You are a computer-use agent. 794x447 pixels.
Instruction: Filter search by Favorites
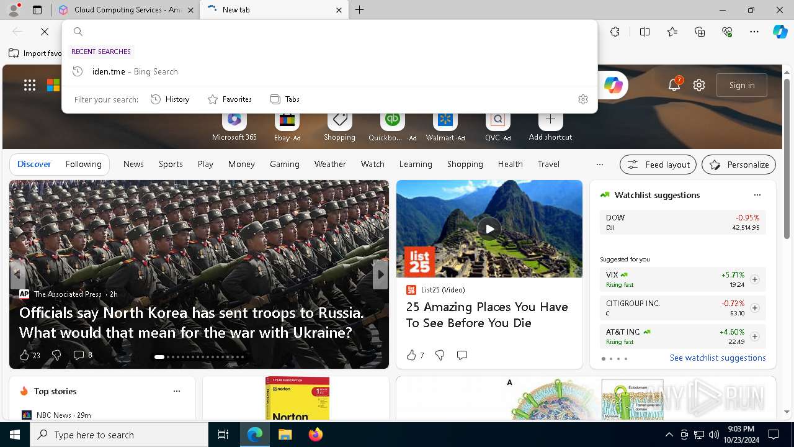point(230,99)
